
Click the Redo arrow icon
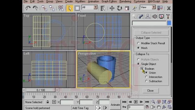35,8
